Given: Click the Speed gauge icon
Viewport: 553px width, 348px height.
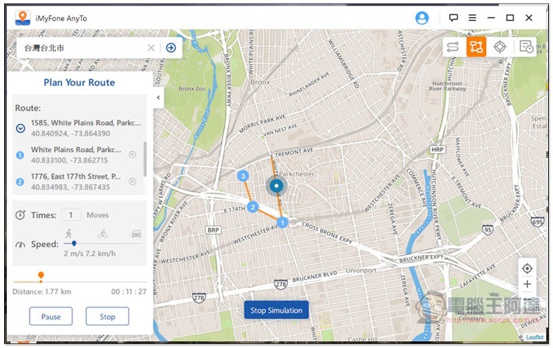Looking at the screenshot, I should click(x=21, y=244).
